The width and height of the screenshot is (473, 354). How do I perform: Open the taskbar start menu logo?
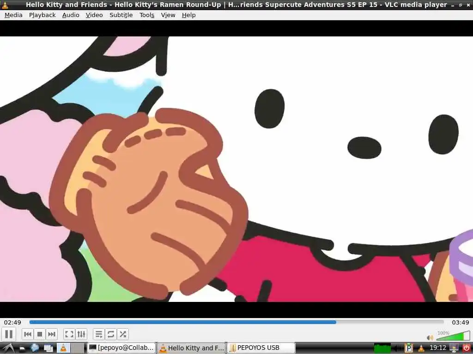8,348
